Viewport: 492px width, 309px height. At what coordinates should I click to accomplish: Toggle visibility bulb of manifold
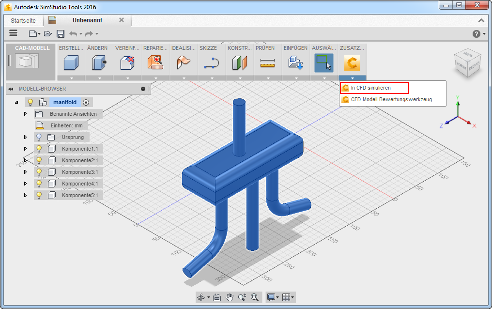tap(31, 102)
